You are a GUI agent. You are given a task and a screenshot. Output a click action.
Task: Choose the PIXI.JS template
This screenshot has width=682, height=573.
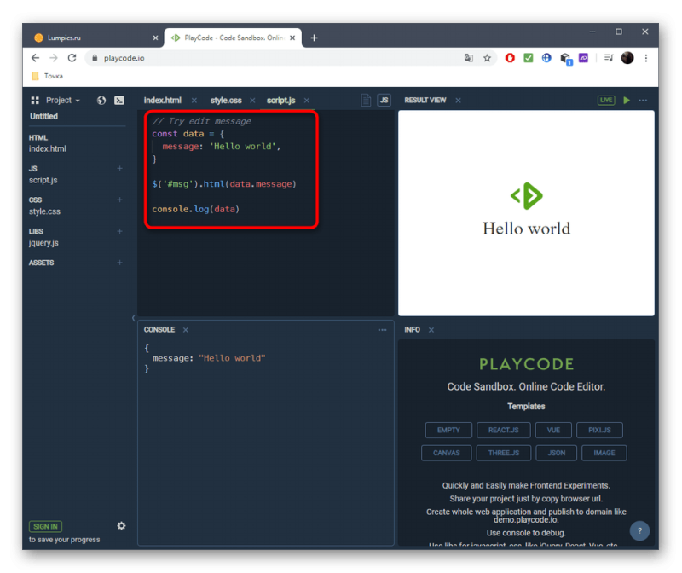599,431
